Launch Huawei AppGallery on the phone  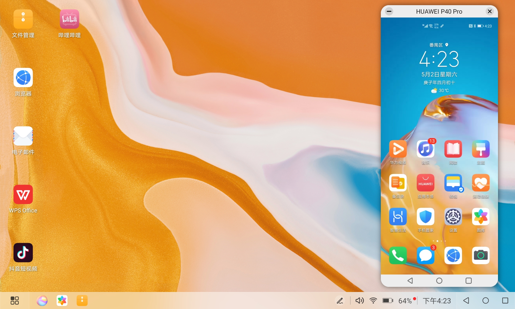coord(425,183)
